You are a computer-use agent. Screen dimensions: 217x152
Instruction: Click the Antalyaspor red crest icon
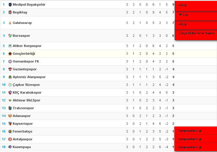click(10, 139)
